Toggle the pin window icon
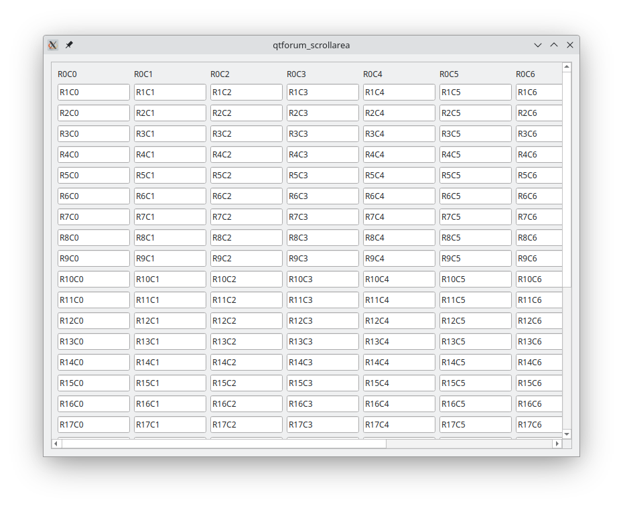 69,45
